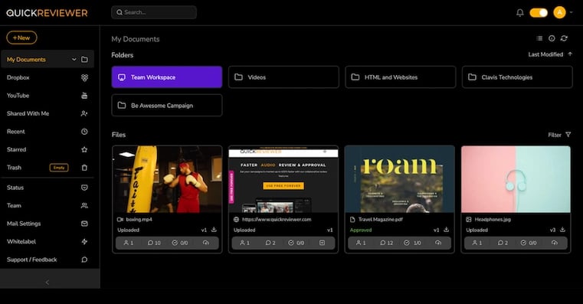Expand the My Documents chevron in the sidebar
This screenshot has width=583, height=304.
(x=74, y=60)
